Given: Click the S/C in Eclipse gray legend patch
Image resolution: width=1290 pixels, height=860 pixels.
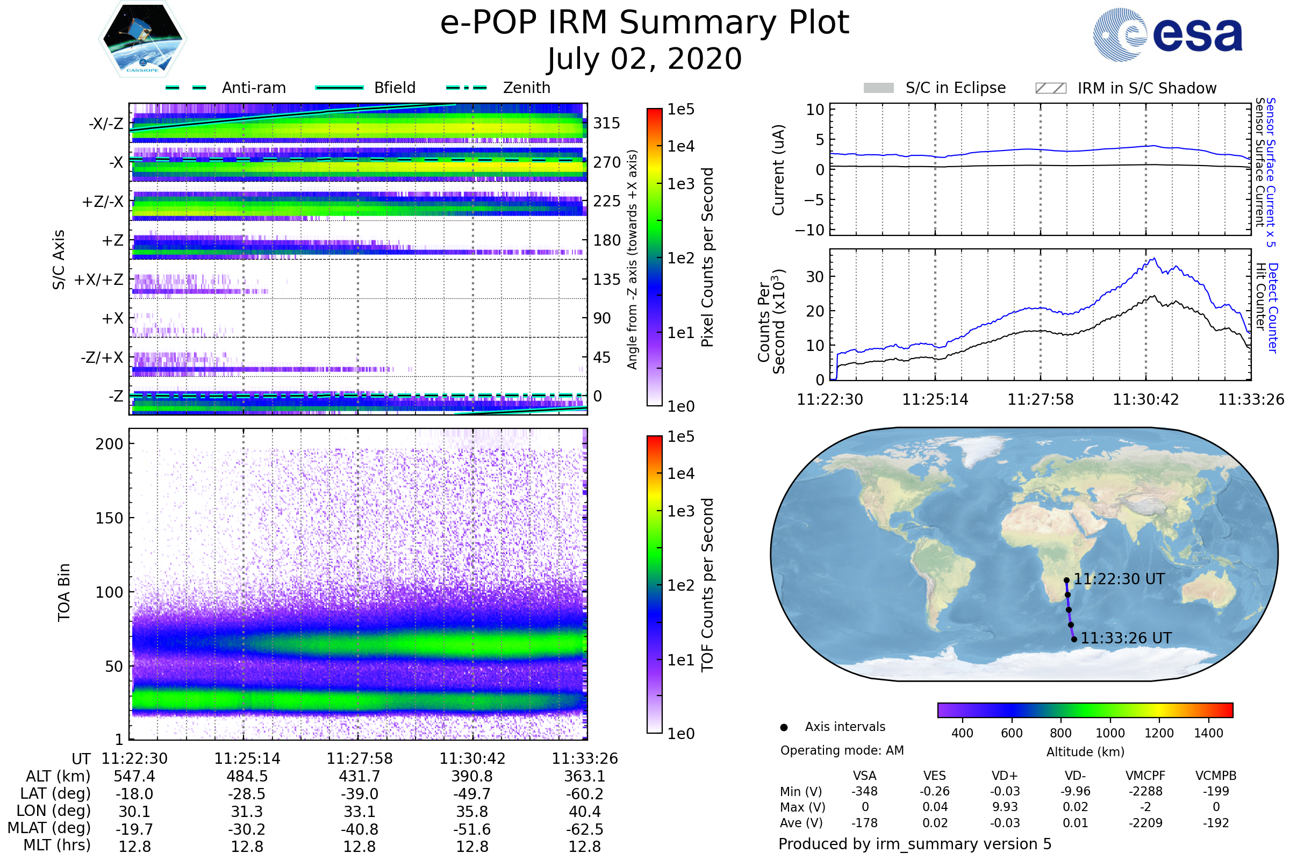Looking at the screenshot, I should click(878, 88).
